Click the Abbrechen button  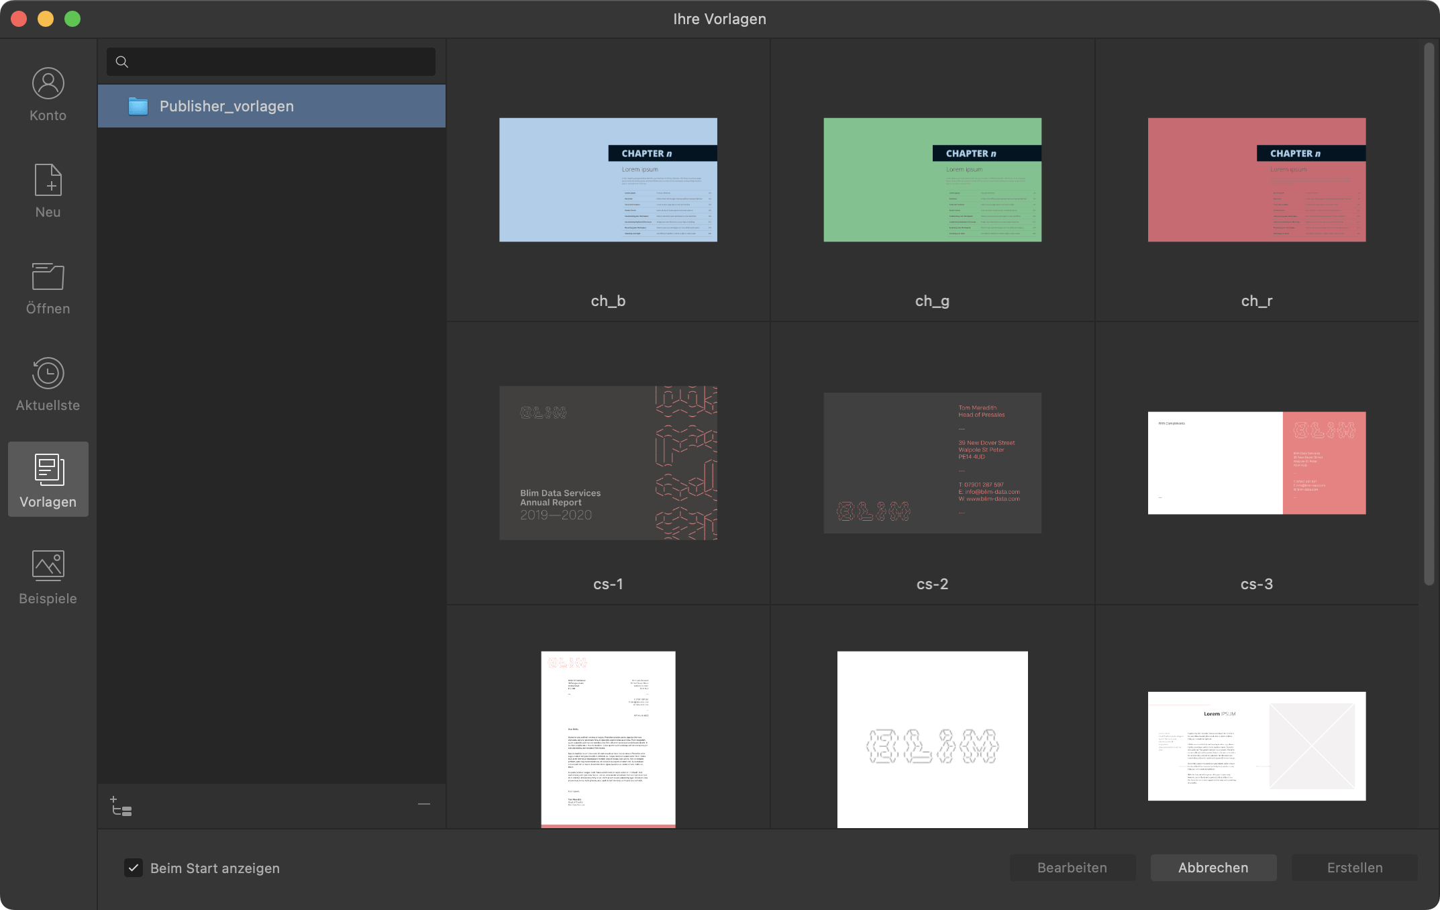pyautogui.click(x=1213, y=867)
